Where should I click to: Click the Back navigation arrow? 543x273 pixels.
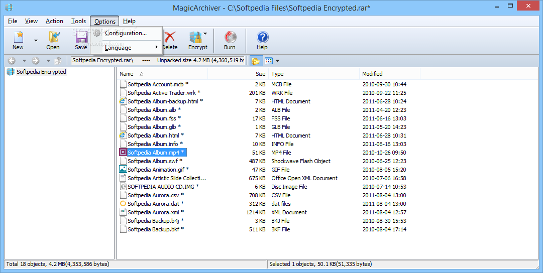[12, 61]
